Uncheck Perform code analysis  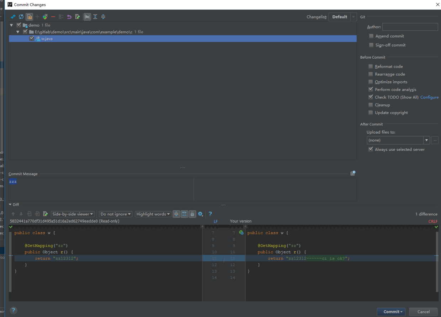tap(371, 90)
